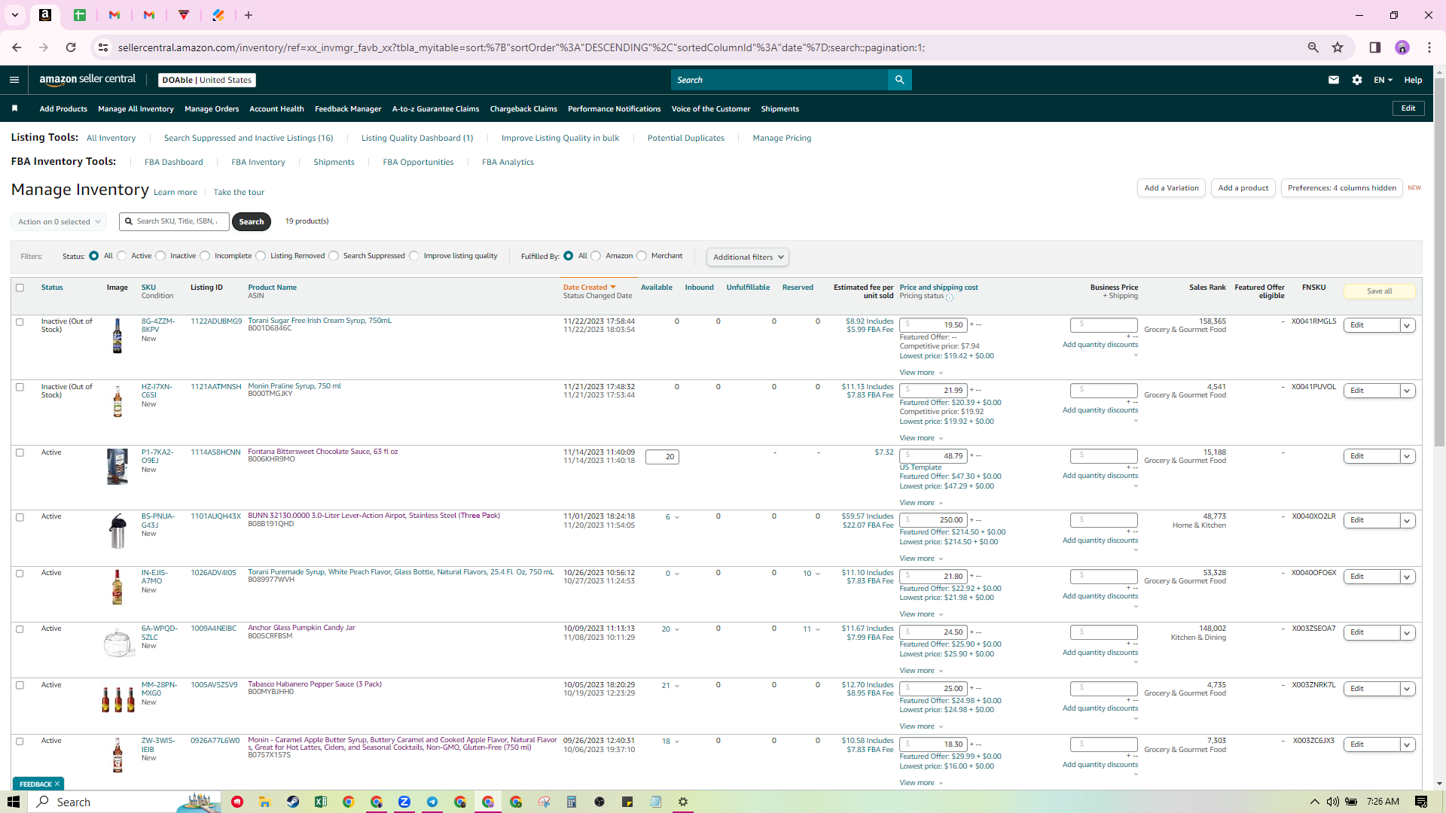Image resolution: width=1446 pixels, height=813 pixels.
Task: Click the volume icon in system tray
Action: 1333,802
